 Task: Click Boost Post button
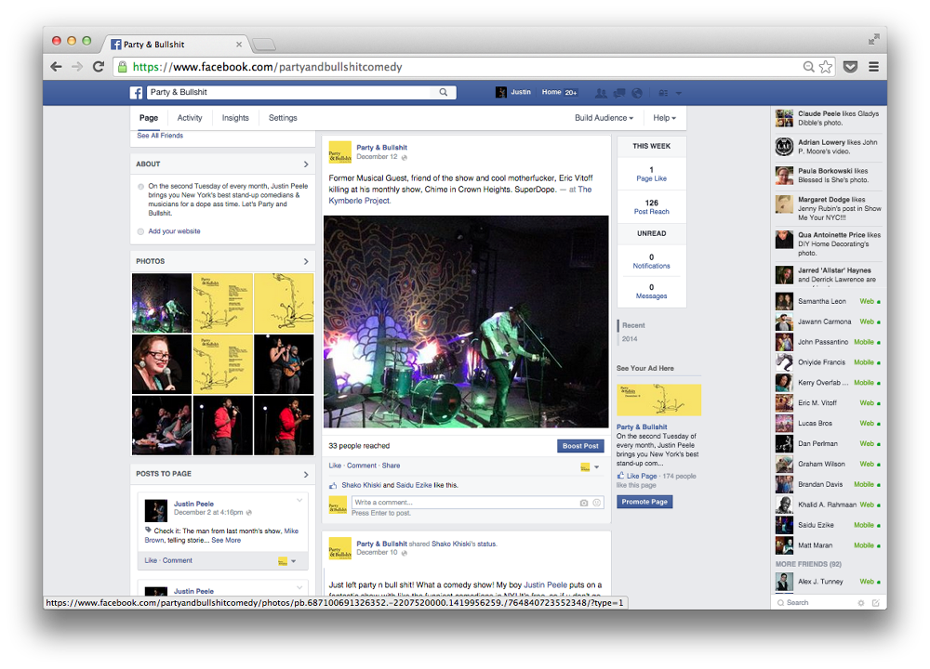coord(580,446)
